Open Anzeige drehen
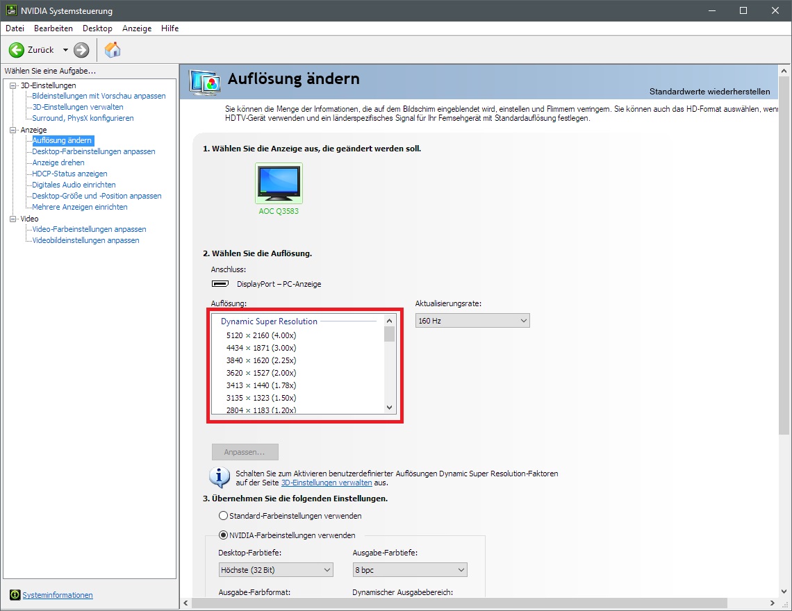This screenshot has width=792, height=611. click(58, 162)
